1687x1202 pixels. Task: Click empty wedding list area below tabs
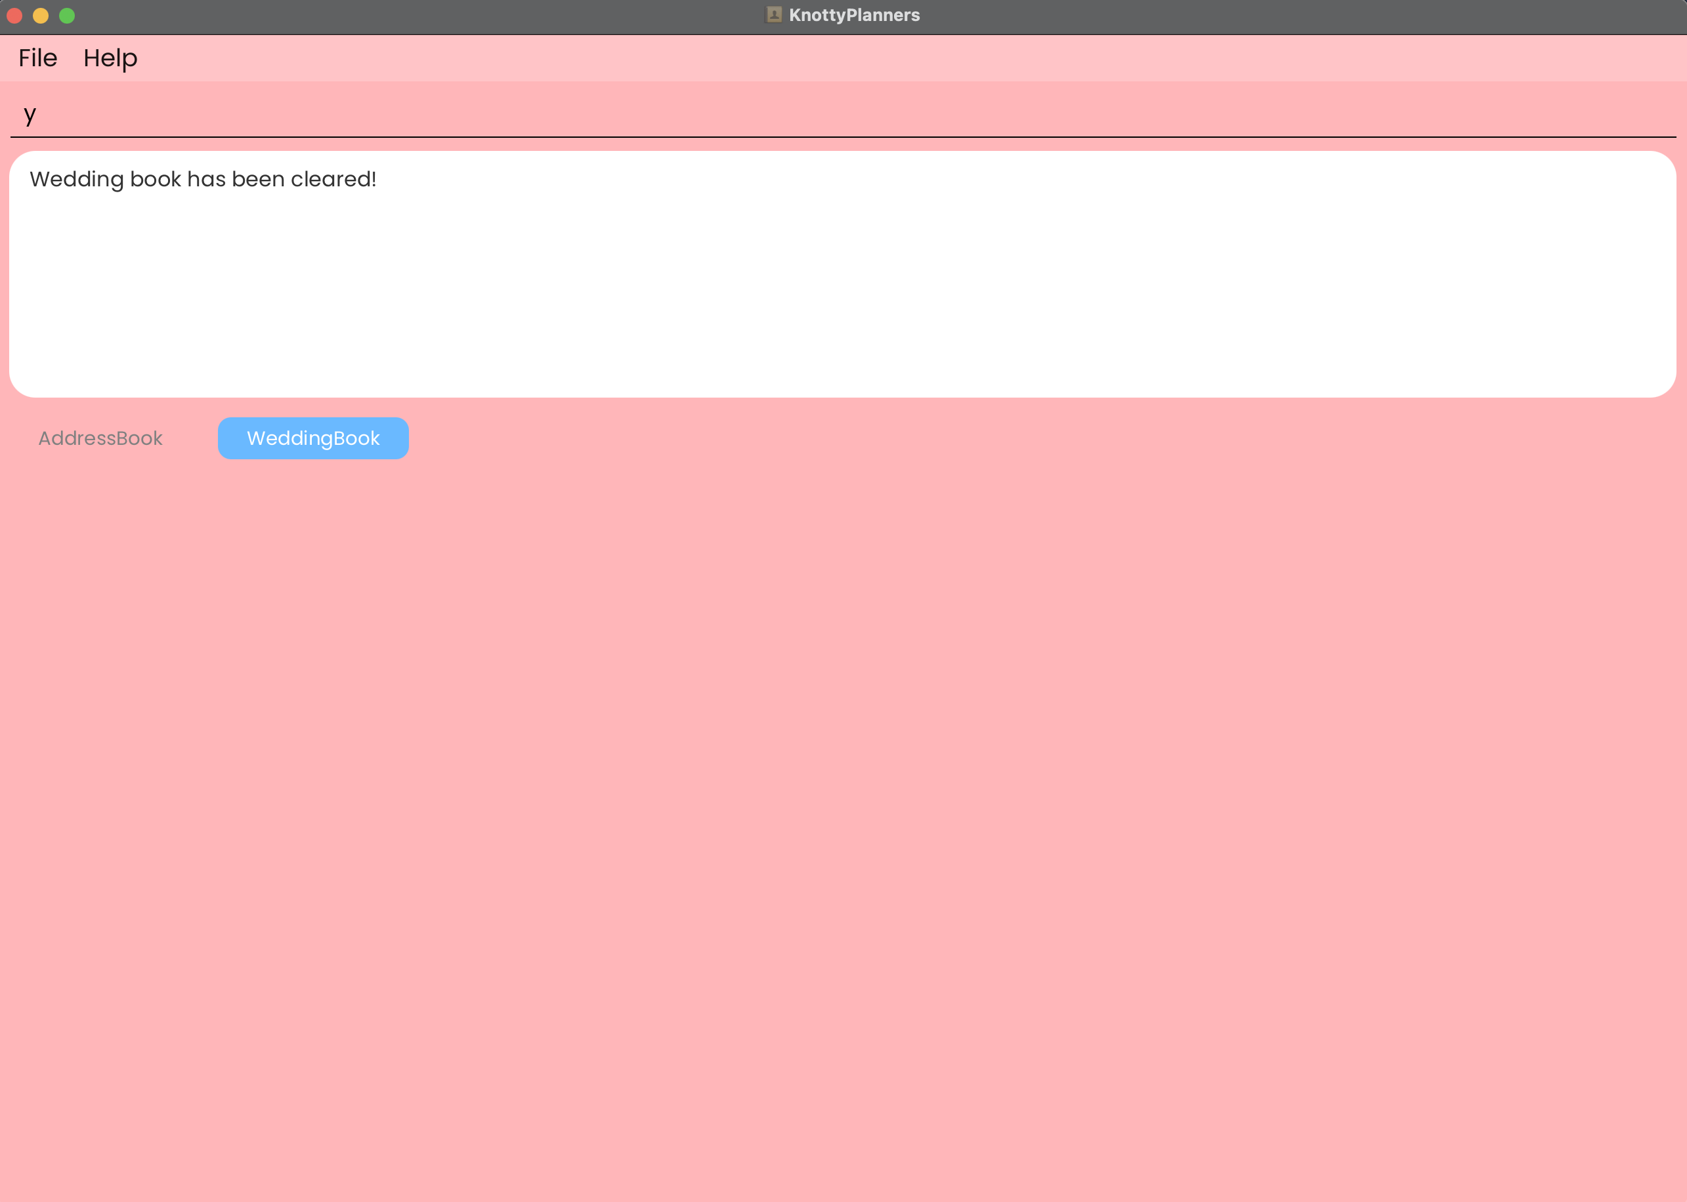click(843, 814)
